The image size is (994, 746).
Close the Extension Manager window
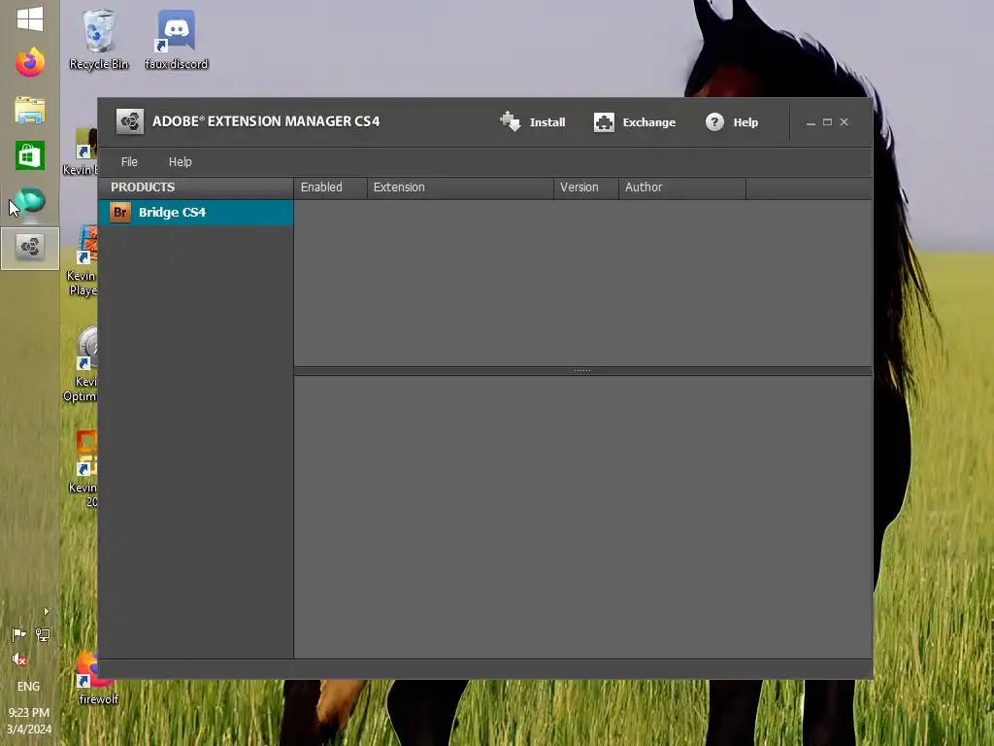[844, 121]
